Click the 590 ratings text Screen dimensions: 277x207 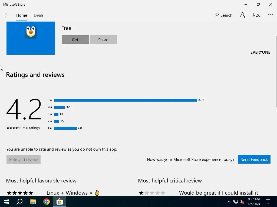point(31,128)
